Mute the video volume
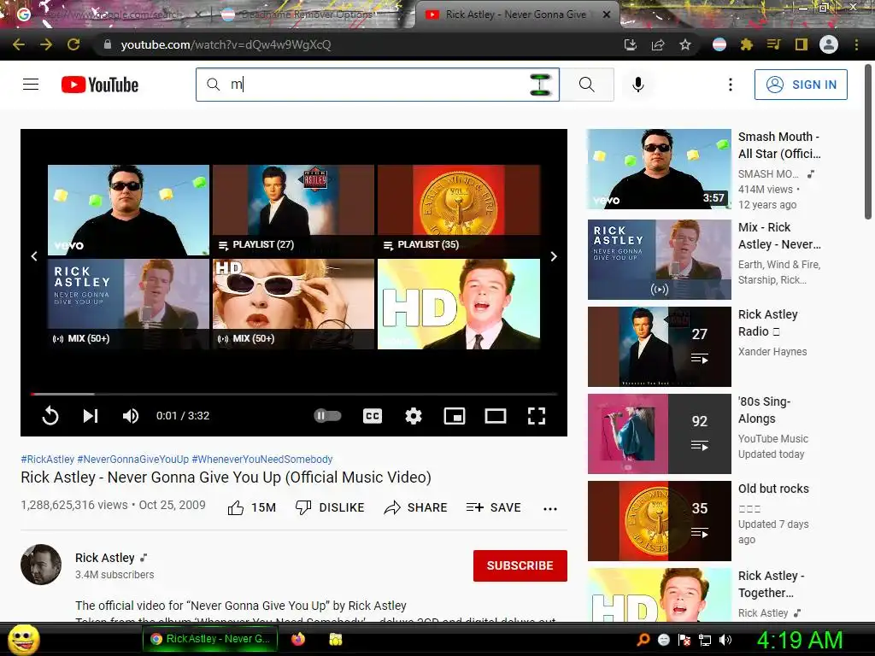The height and width of the screenshot is (656, 875). click(x=131, y=416)
